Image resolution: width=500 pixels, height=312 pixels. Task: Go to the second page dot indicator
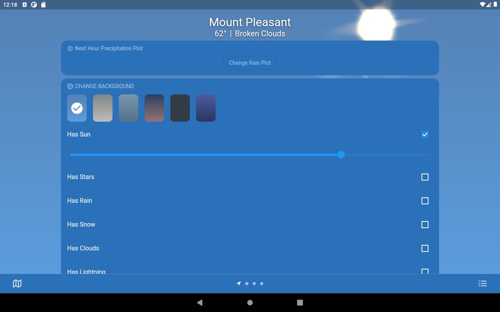point(247,284)
